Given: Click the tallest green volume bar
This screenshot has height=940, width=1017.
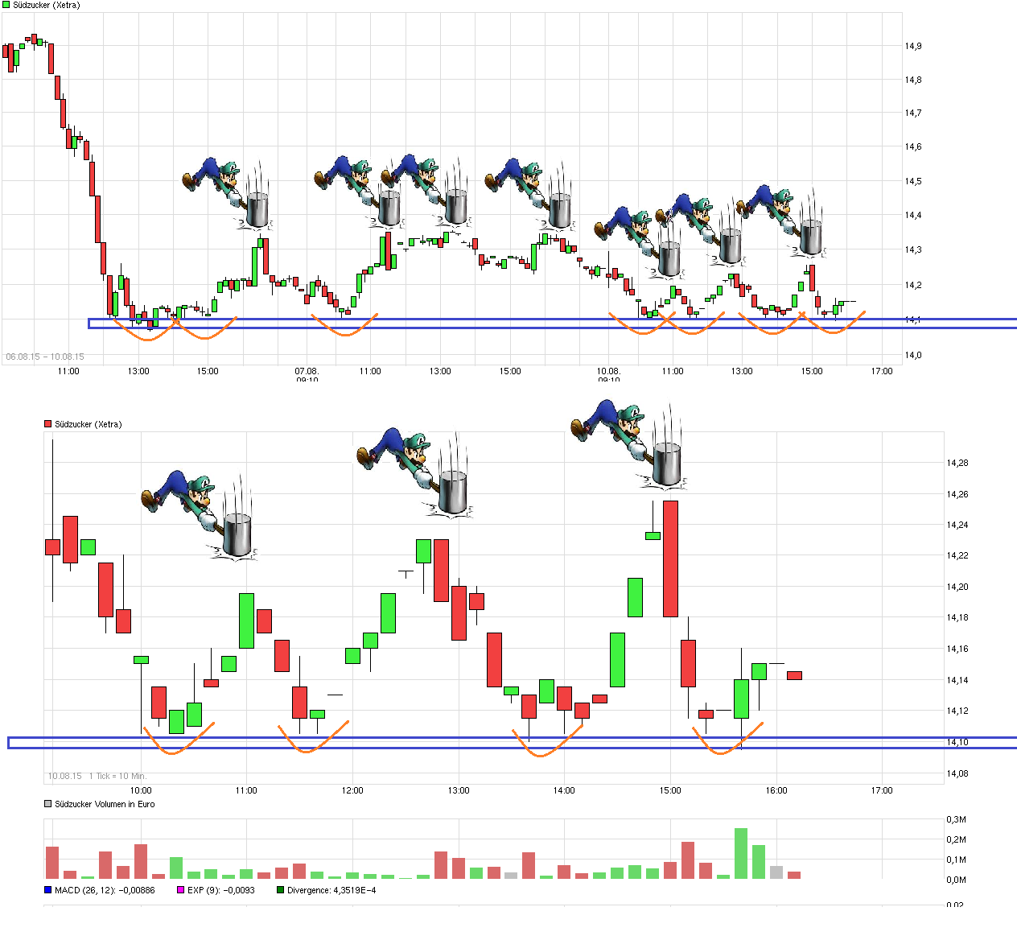Looking at the screenshot, I should pos(741,853).
